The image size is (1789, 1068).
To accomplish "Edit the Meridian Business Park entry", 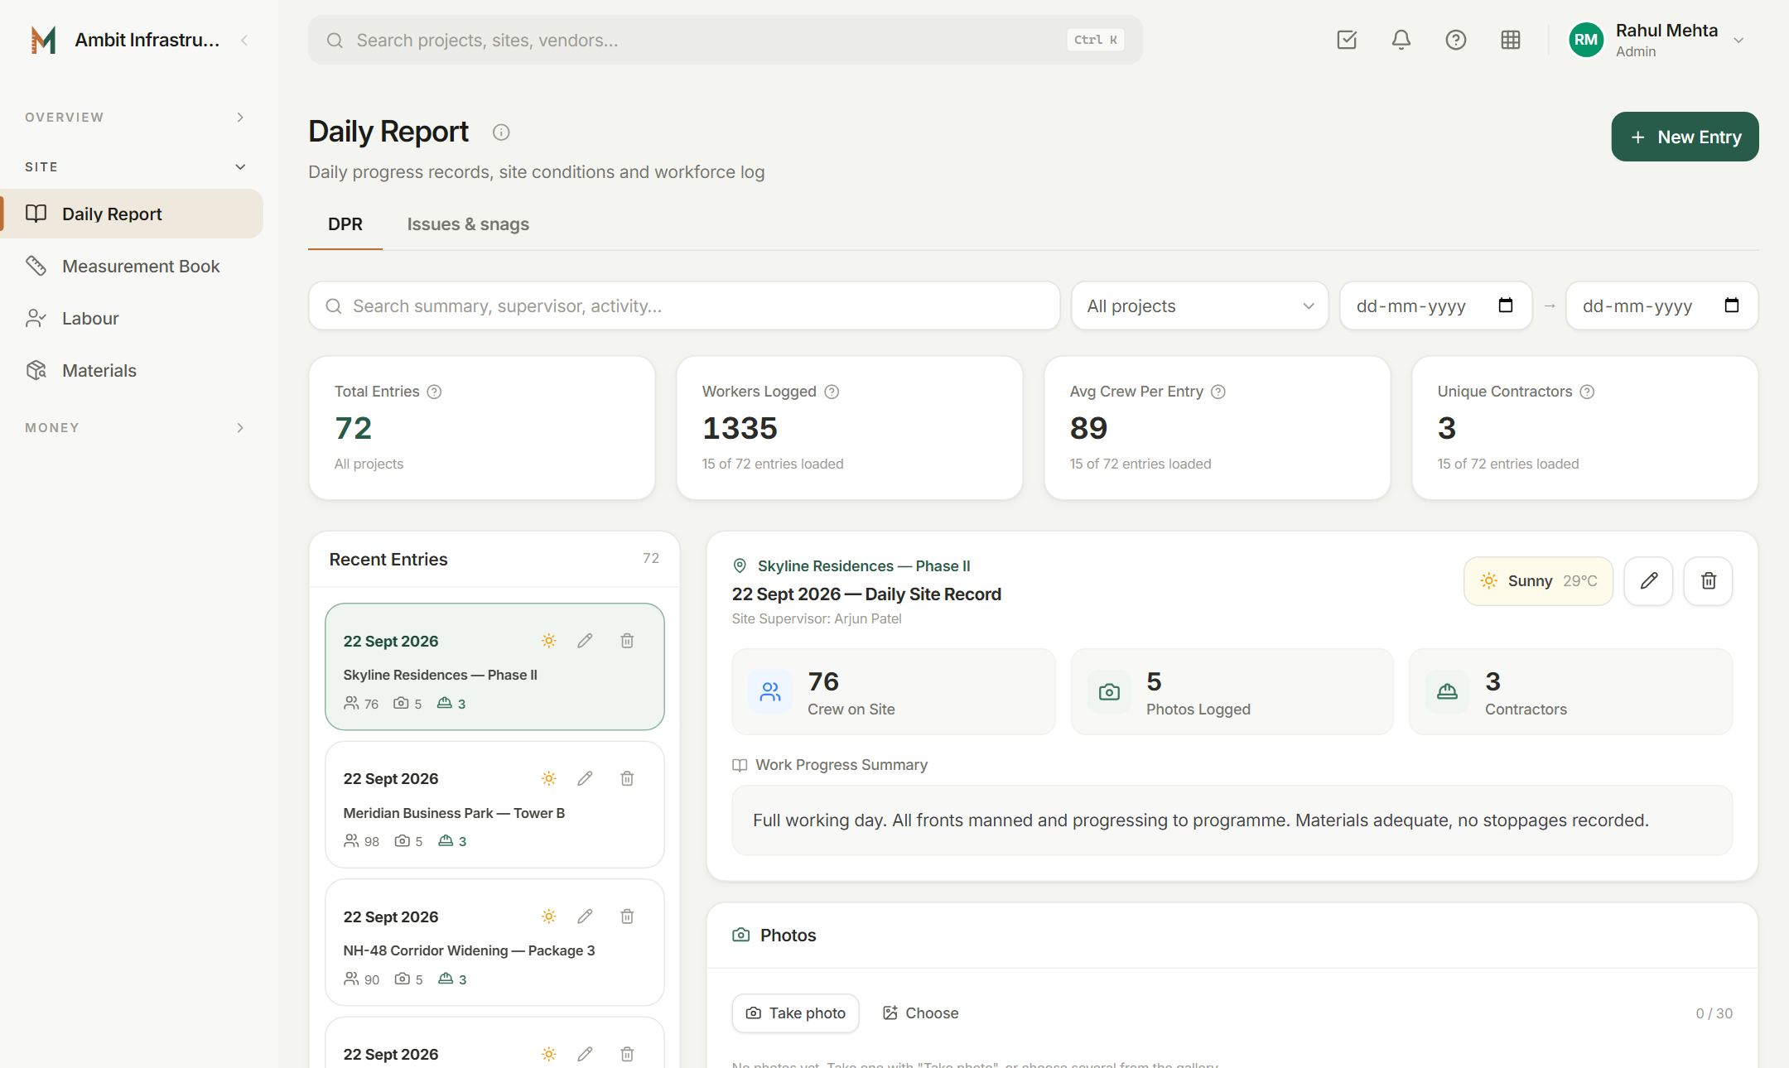I will tap(585, 778).
